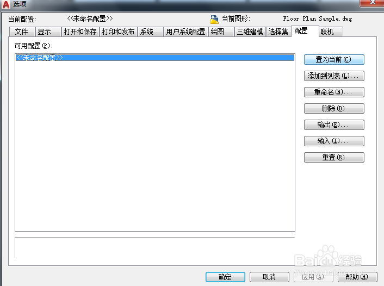Click the 配置 tab

tap(305, 31)
